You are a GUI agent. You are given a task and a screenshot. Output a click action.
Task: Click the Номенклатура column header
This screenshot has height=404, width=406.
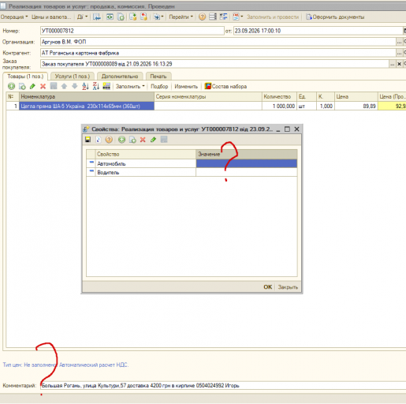point(87,96)
